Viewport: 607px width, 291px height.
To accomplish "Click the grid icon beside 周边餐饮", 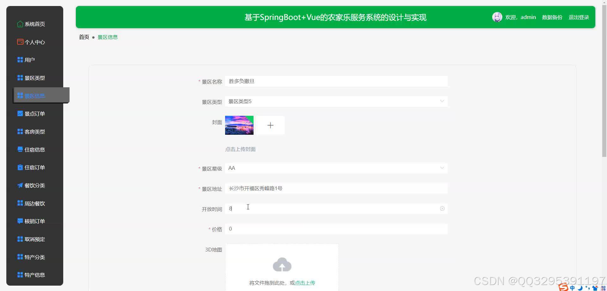I will pos(20,203).
